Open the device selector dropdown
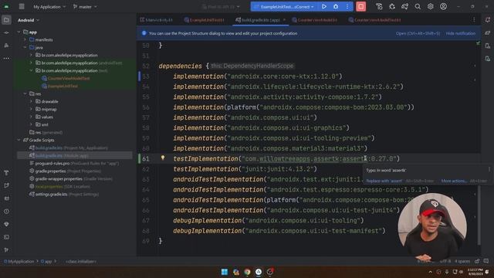 pyautogui.click(x=221, y=7)
